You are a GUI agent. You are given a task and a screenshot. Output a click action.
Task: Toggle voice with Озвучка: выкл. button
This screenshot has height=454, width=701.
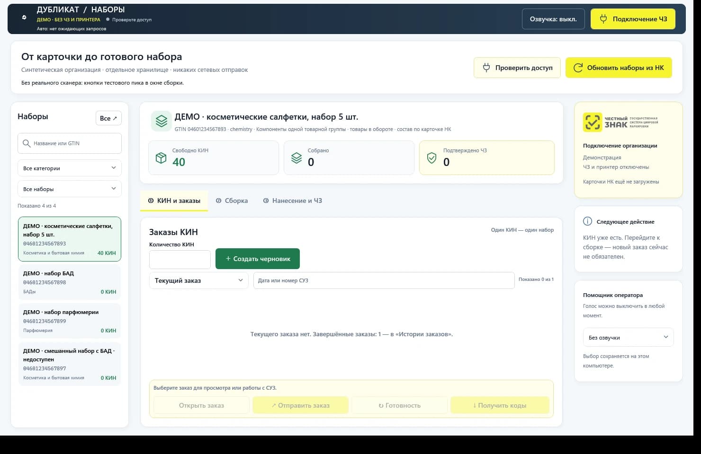click(553, 19)
